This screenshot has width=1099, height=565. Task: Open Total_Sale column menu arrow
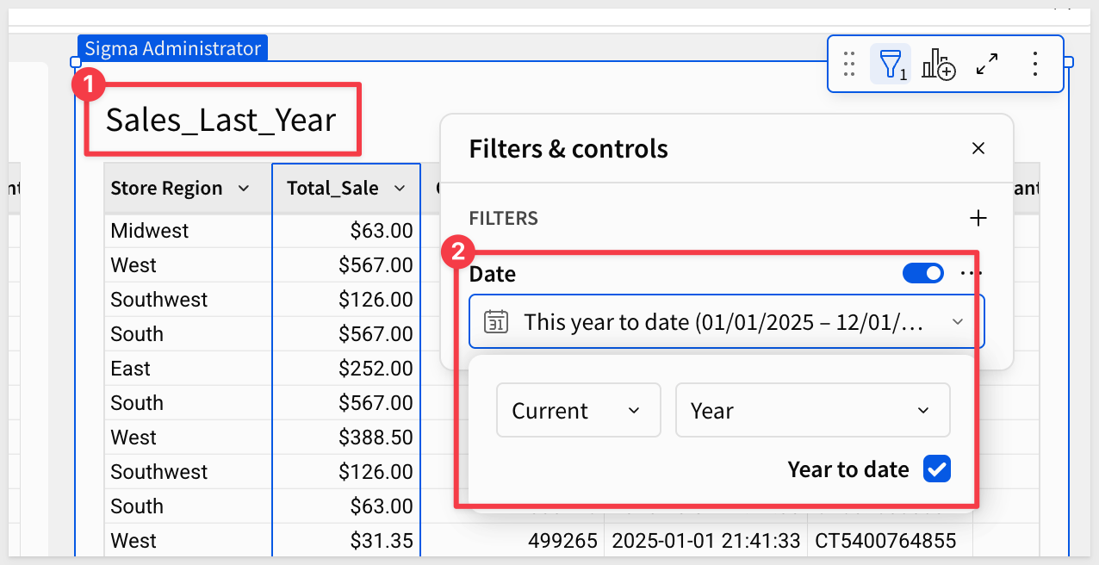coord(400,189)
